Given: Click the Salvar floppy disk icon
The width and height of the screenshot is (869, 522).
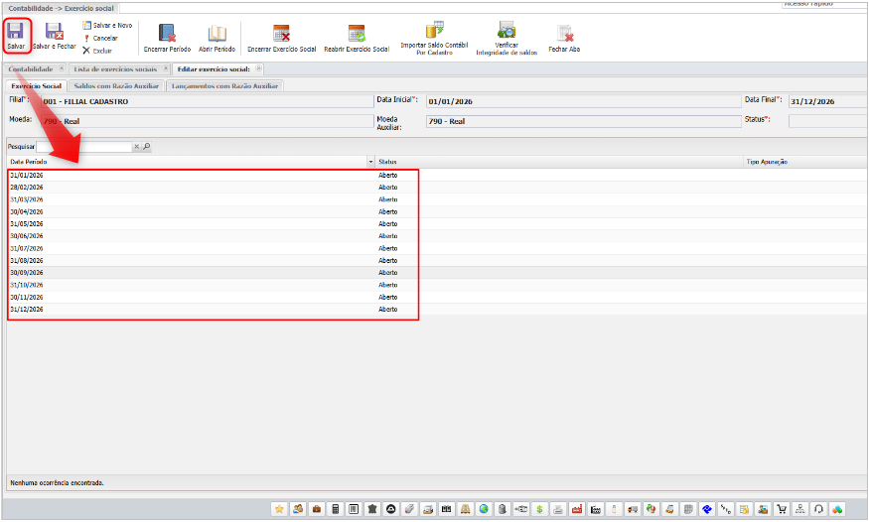Looking at the screenshot, I should [15, 32].
